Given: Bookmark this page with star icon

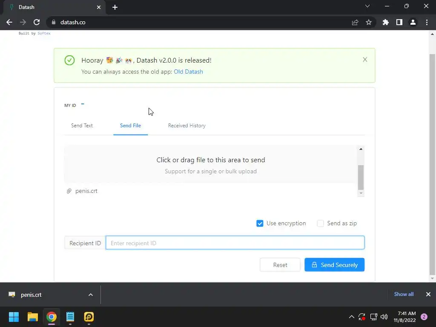Looking at the screenshot, I should pyautogui.click(x=369, y=22).
